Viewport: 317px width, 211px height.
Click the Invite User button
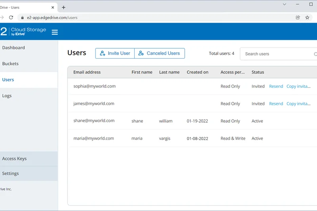(115, 53)
